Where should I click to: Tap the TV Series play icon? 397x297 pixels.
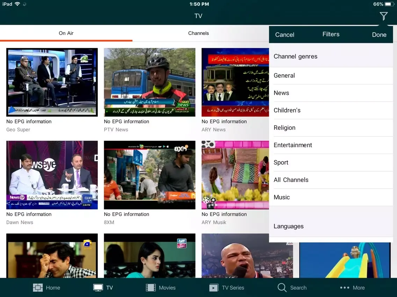[x=214, y=288]
